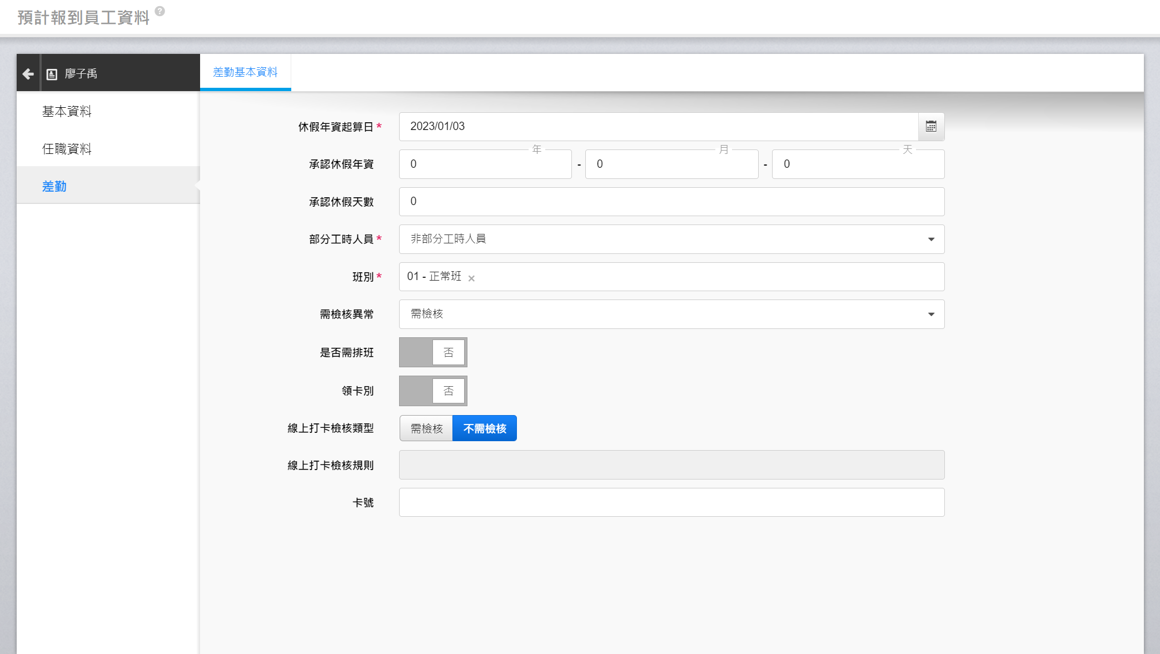Toggle the 是否需排班 switch
This screenshot has width=1160, height=654.
click(x=433, y=352)
